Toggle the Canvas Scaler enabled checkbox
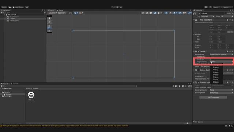Image resolution: width=234 pixels, height=132 pixels. click(x=198, y=70)
